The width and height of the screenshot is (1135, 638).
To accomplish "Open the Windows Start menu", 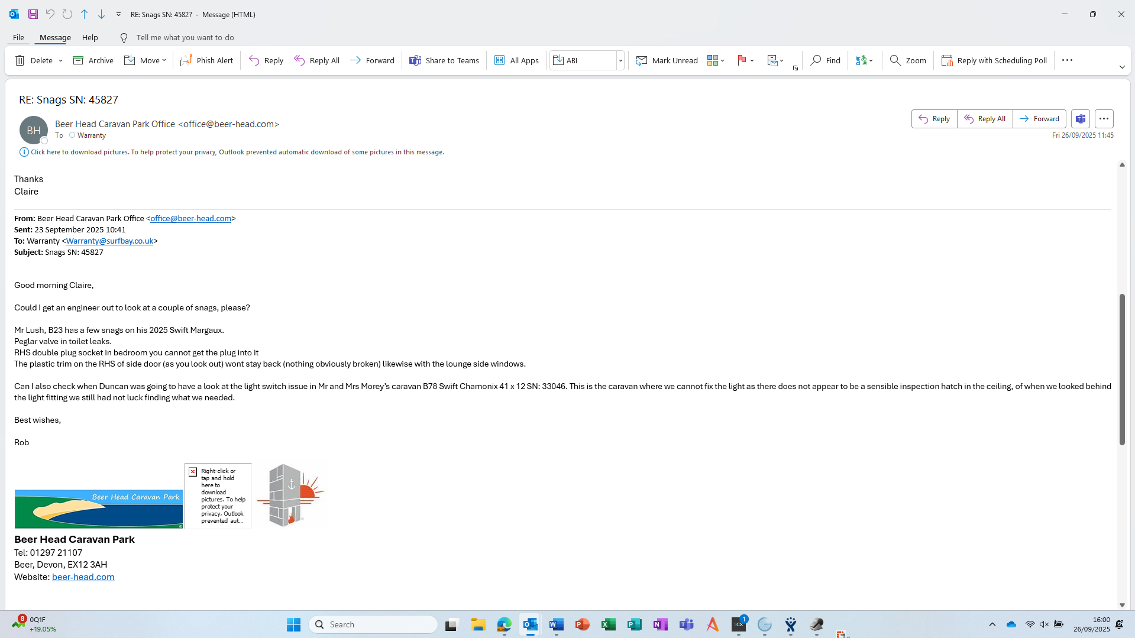I will (293, 624).
